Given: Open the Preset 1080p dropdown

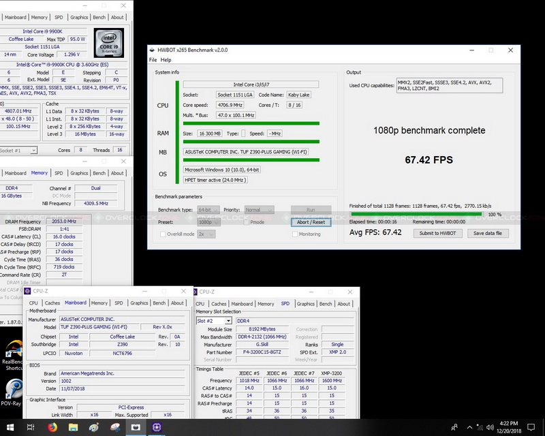Looking at the screenshot, I should click(x=208, y=222).
